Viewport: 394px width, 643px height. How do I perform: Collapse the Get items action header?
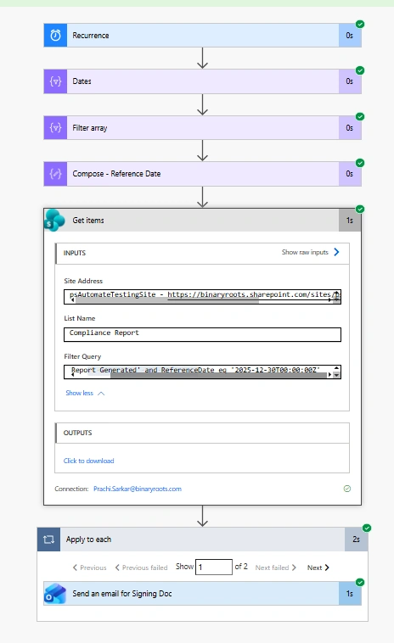pyautogui.click(x=202, y=221)
